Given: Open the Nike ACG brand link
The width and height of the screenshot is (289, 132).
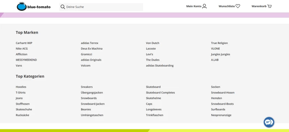Looking at the screenshot, I should point(22,49).
